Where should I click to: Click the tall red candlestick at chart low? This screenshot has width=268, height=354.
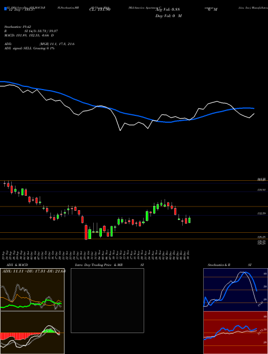pos(86,232)
